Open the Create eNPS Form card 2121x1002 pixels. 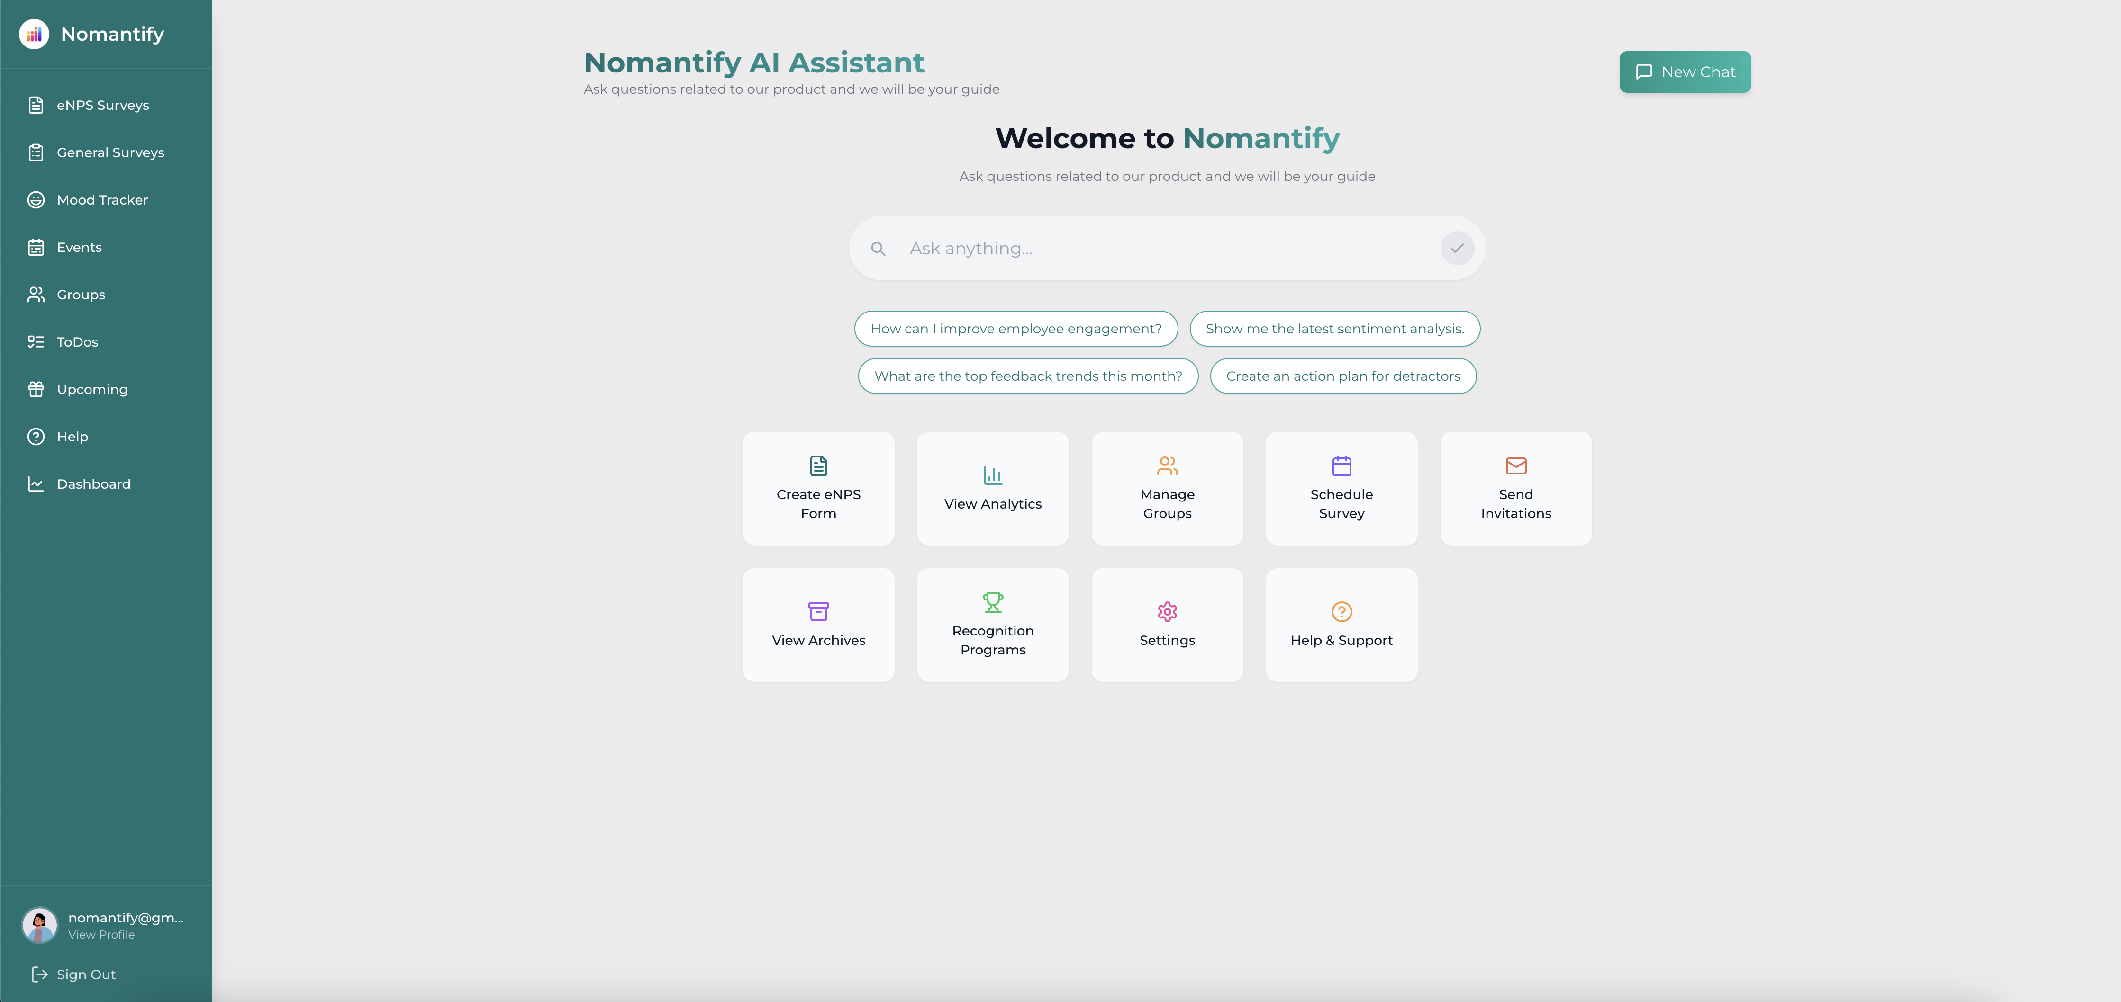coord(818,488)
